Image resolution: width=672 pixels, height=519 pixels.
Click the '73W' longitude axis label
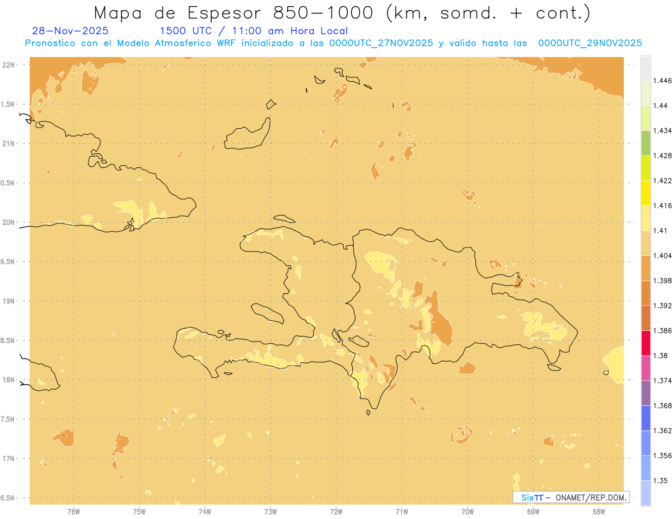(270, 512)
